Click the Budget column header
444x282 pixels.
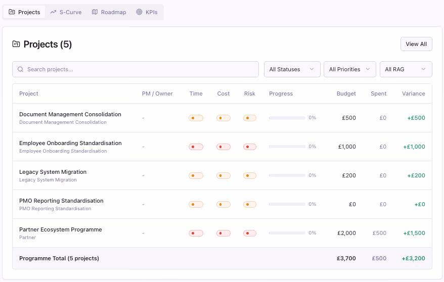point(346,93)
